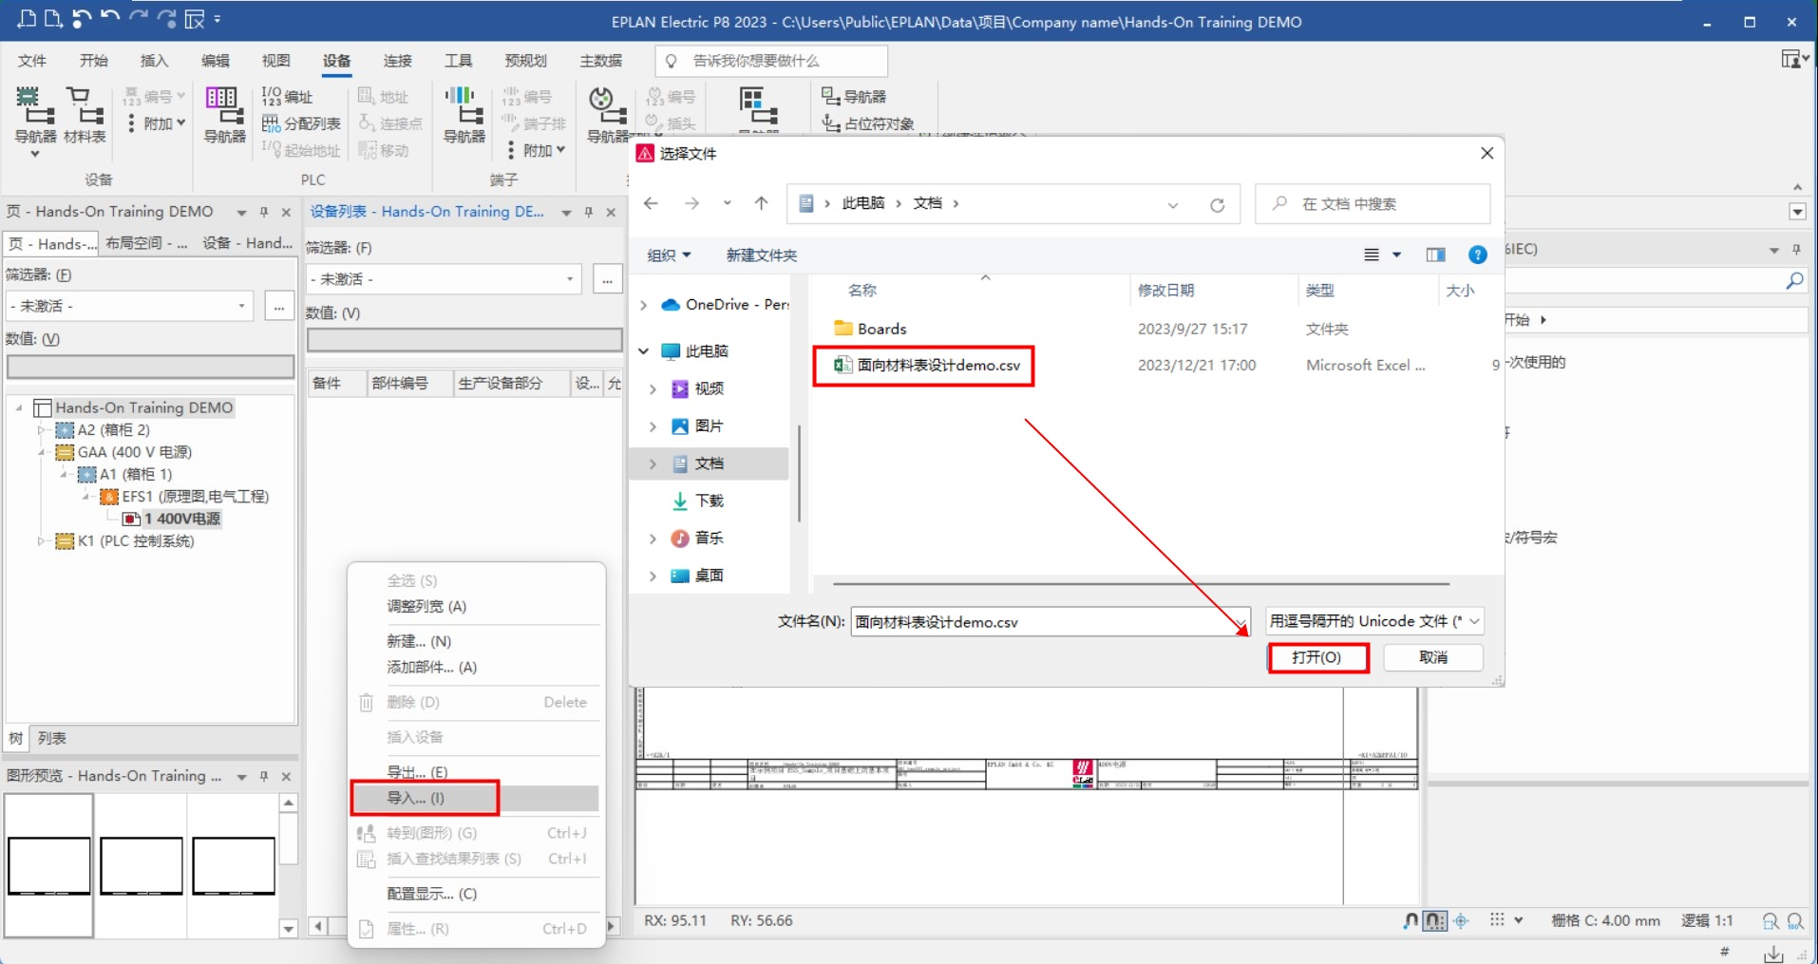Click the 文件名 input field
Screen dimensions: 1818x964
tap(1050, 622)
